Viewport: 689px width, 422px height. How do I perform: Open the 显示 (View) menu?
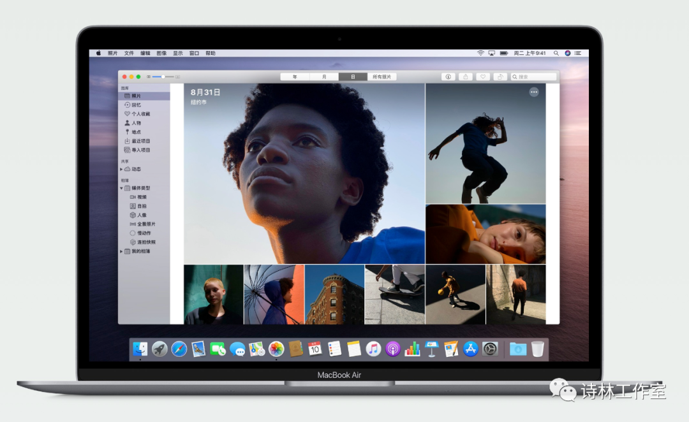pyautogui.click(x=177, y=53)
